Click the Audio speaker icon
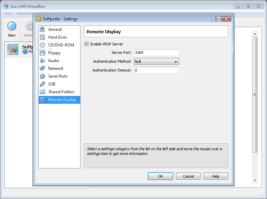Viewport: 267px width, 199px height. [x=42, y=60]
